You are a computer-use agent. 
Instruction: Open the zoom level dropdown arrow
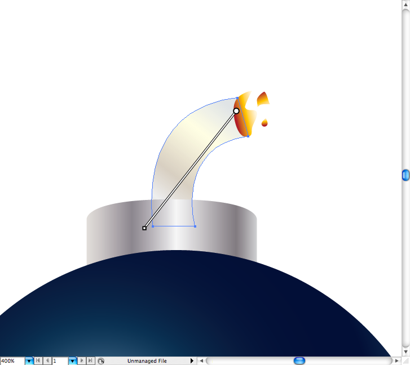[x=29, y=360]
